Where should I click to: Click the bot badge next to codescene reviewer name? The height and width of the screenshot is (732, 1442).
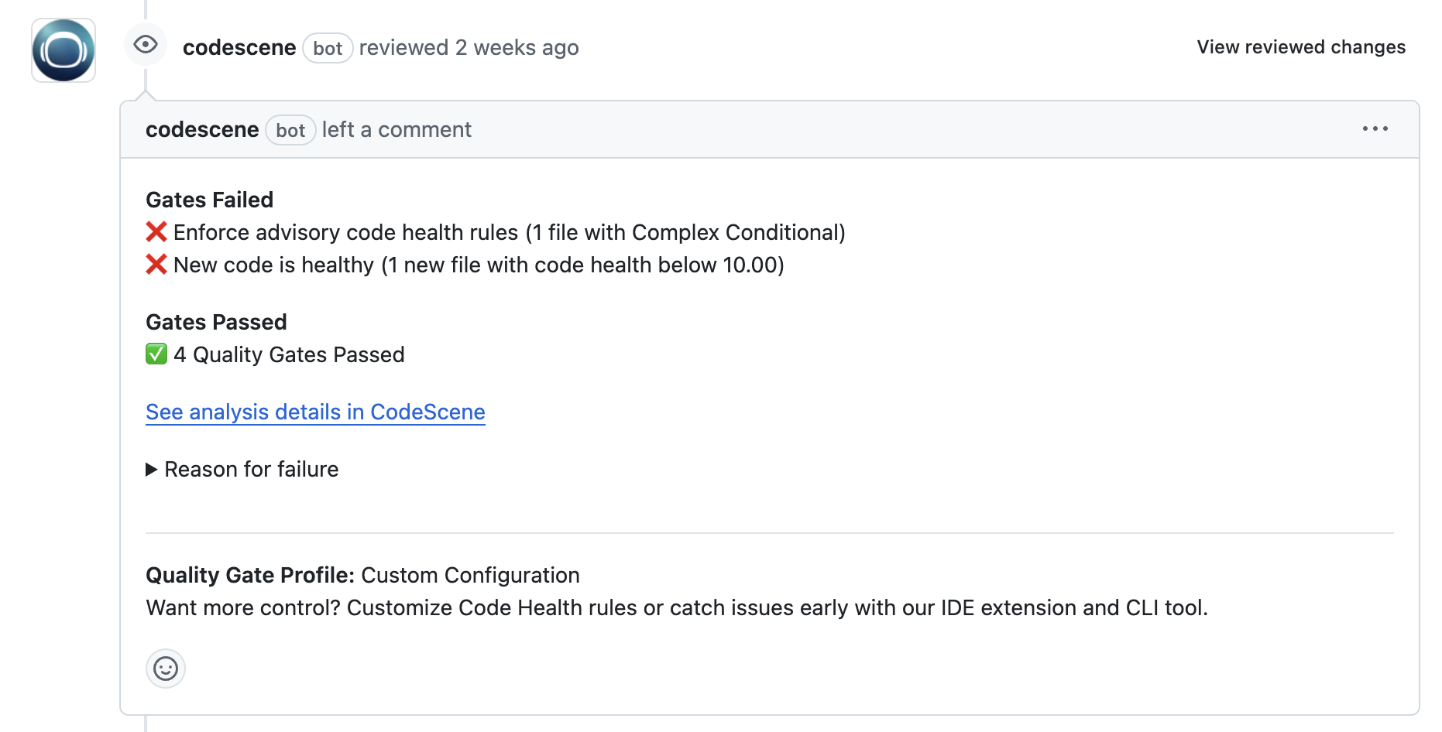(328, 48)
